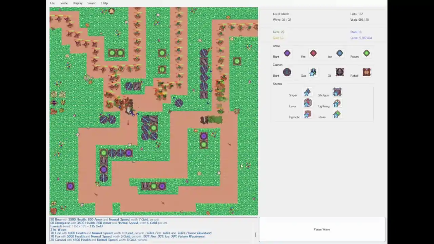The image size is (434, 244).
Task: Select the Cannon Blunt tower icon
Action: point(287,72)
